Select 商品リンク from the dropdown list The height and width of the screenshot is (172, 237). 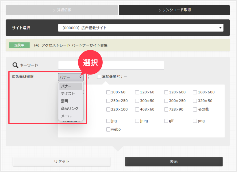(71, 108)
